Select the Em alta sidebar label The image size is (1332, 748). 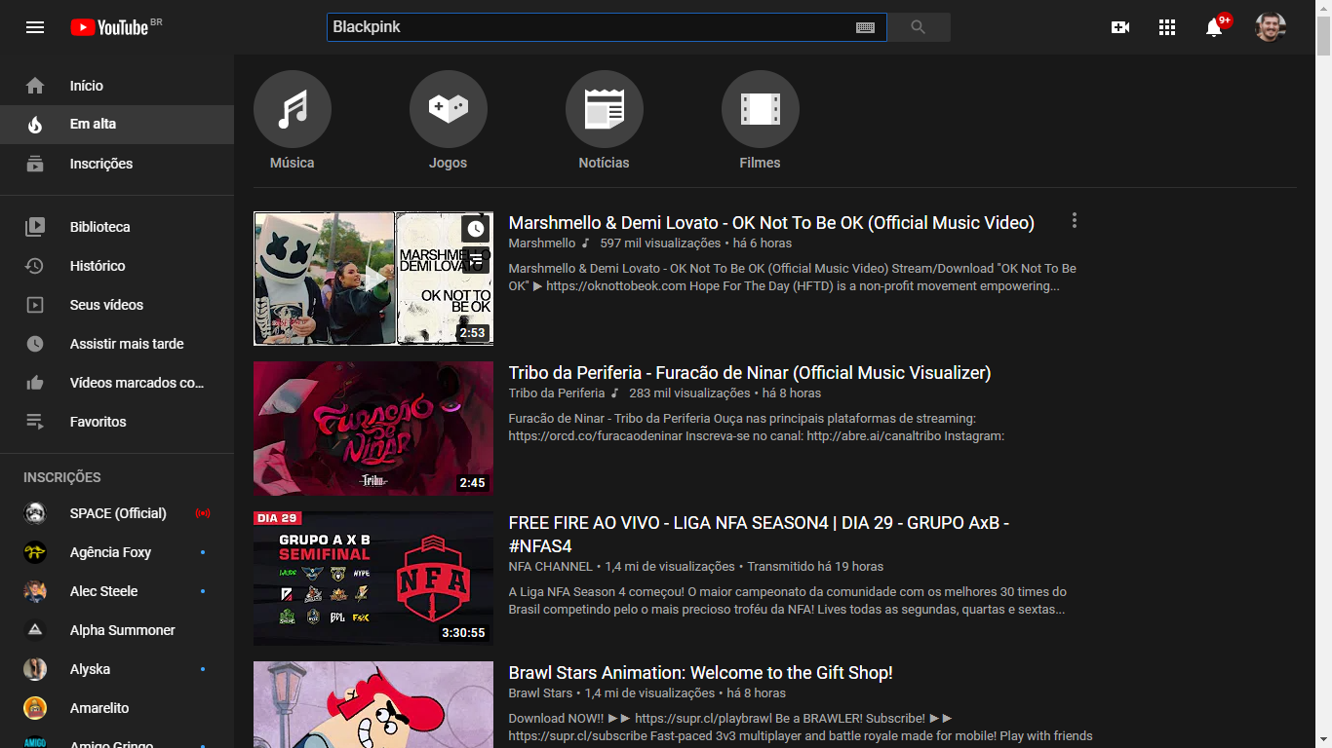(93, 125)
